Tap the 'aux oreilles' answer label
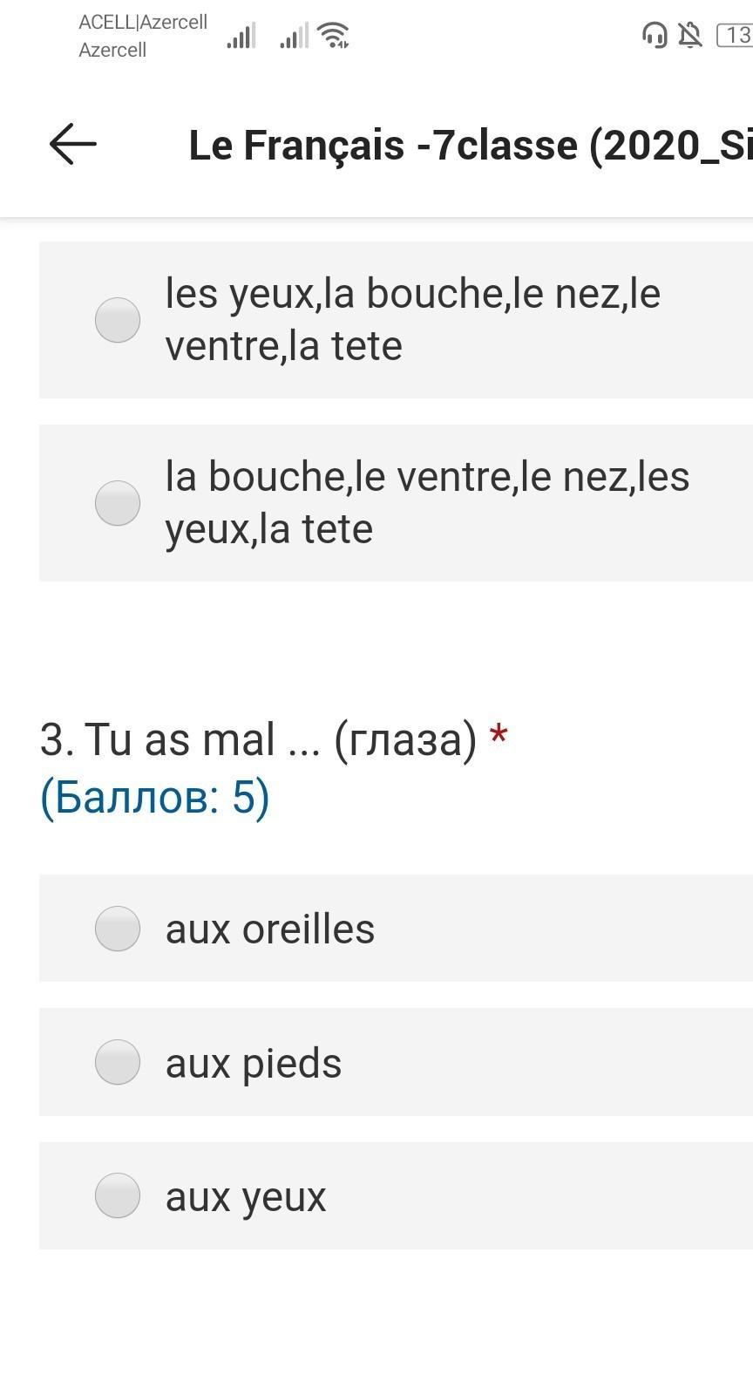753x1375 pixels. (270, 929)
